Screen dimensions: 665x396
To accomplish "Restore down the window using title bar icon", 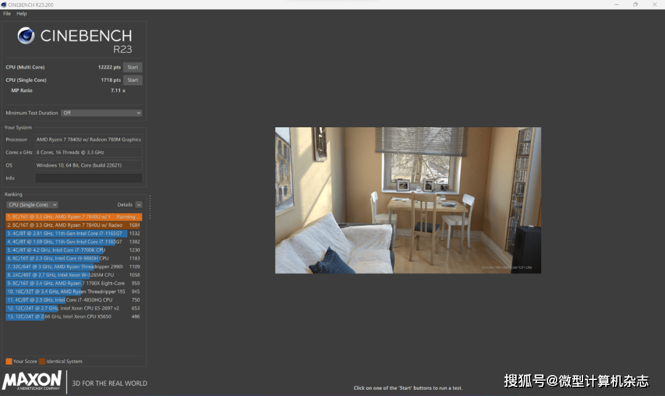I will (635, 4).
